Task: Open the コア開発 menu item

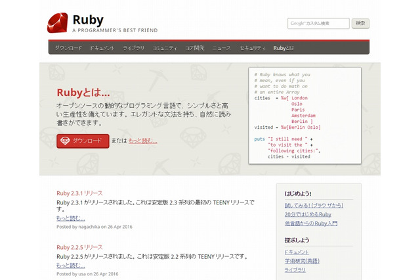Action: coord(195,48)
